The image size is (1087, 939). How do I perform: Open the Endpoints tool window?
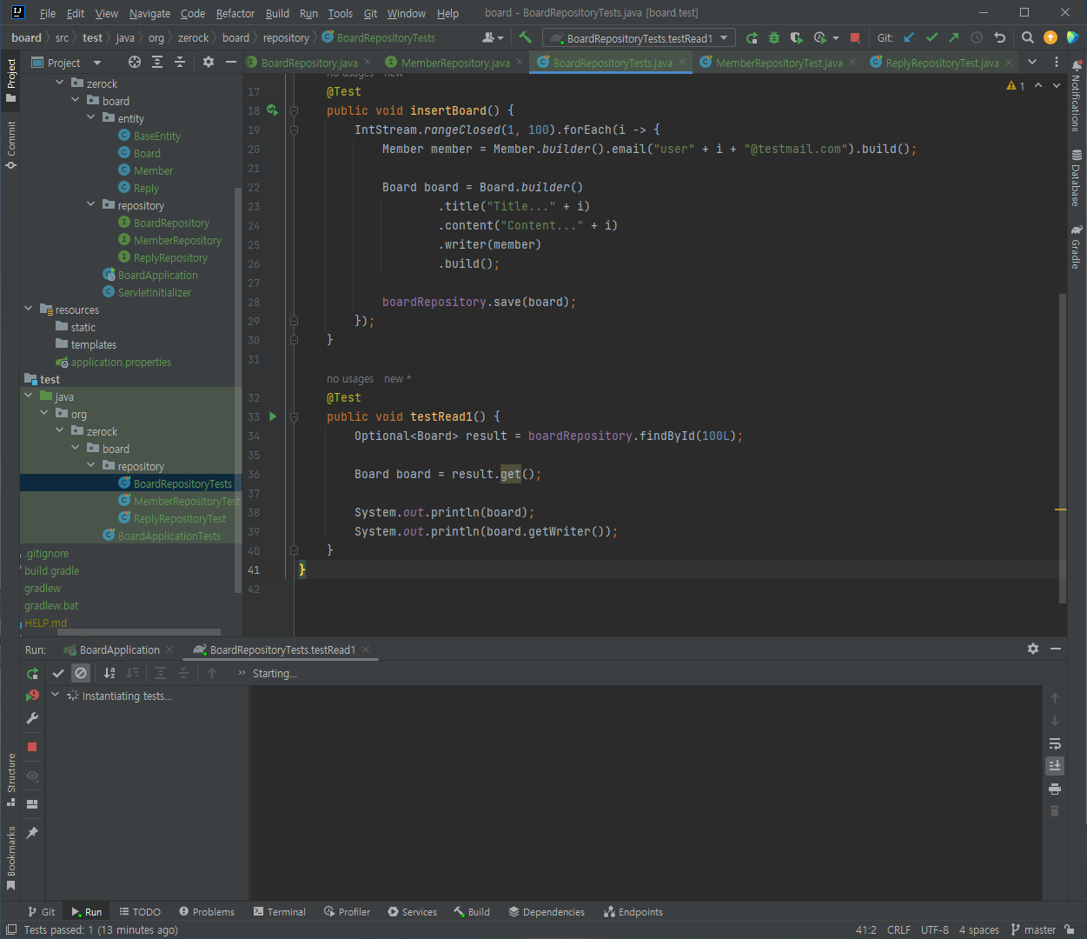(633, 912)
